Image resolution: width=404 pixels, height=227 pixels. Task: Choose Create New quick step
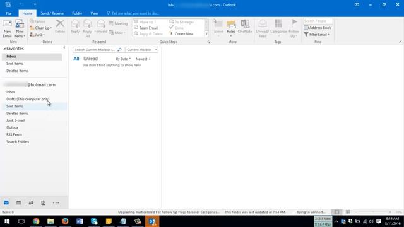click(x=181, y=34)
